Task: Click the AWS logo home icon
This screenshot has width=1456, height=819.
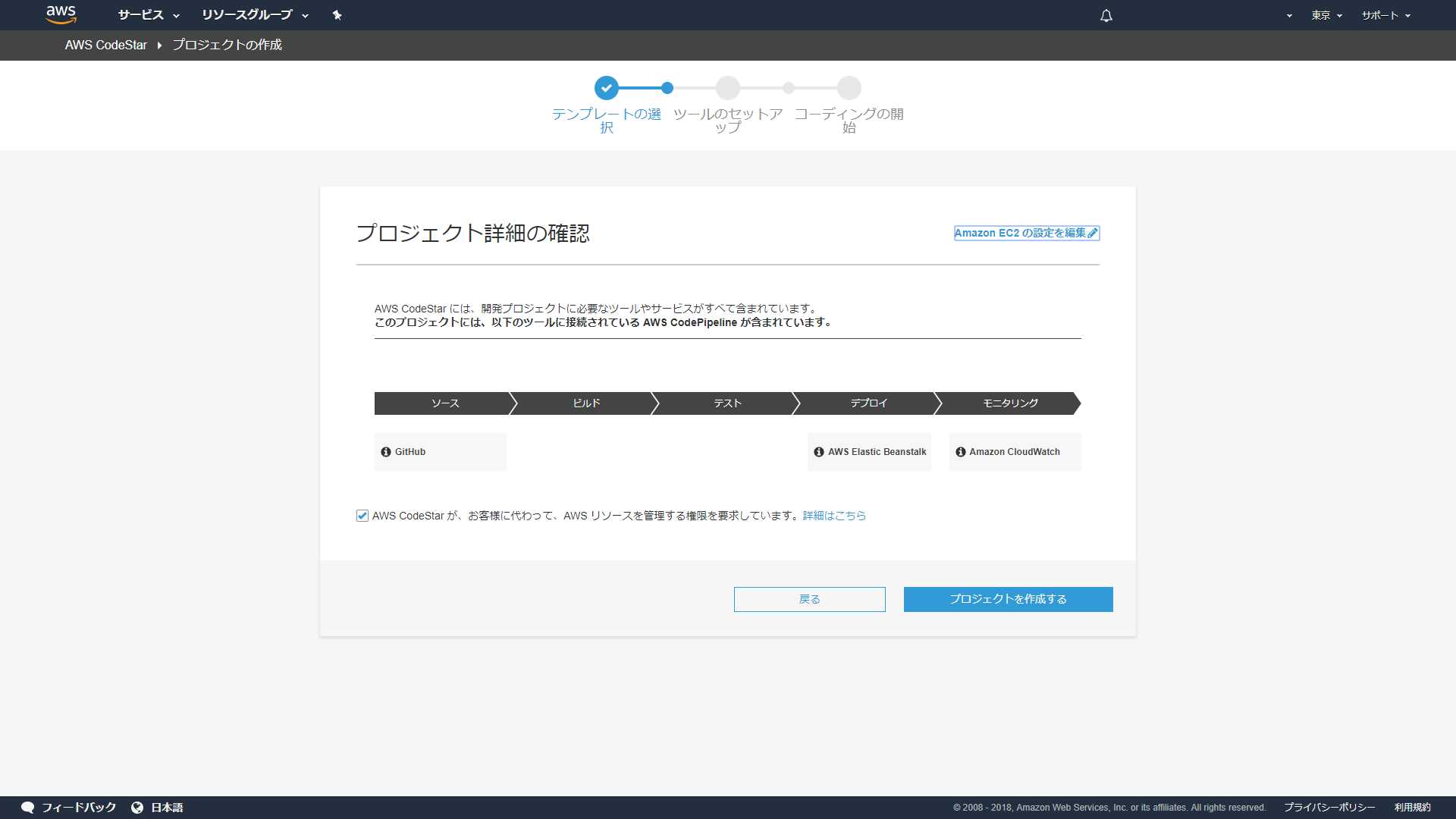Action: click(x=61, y=14)
